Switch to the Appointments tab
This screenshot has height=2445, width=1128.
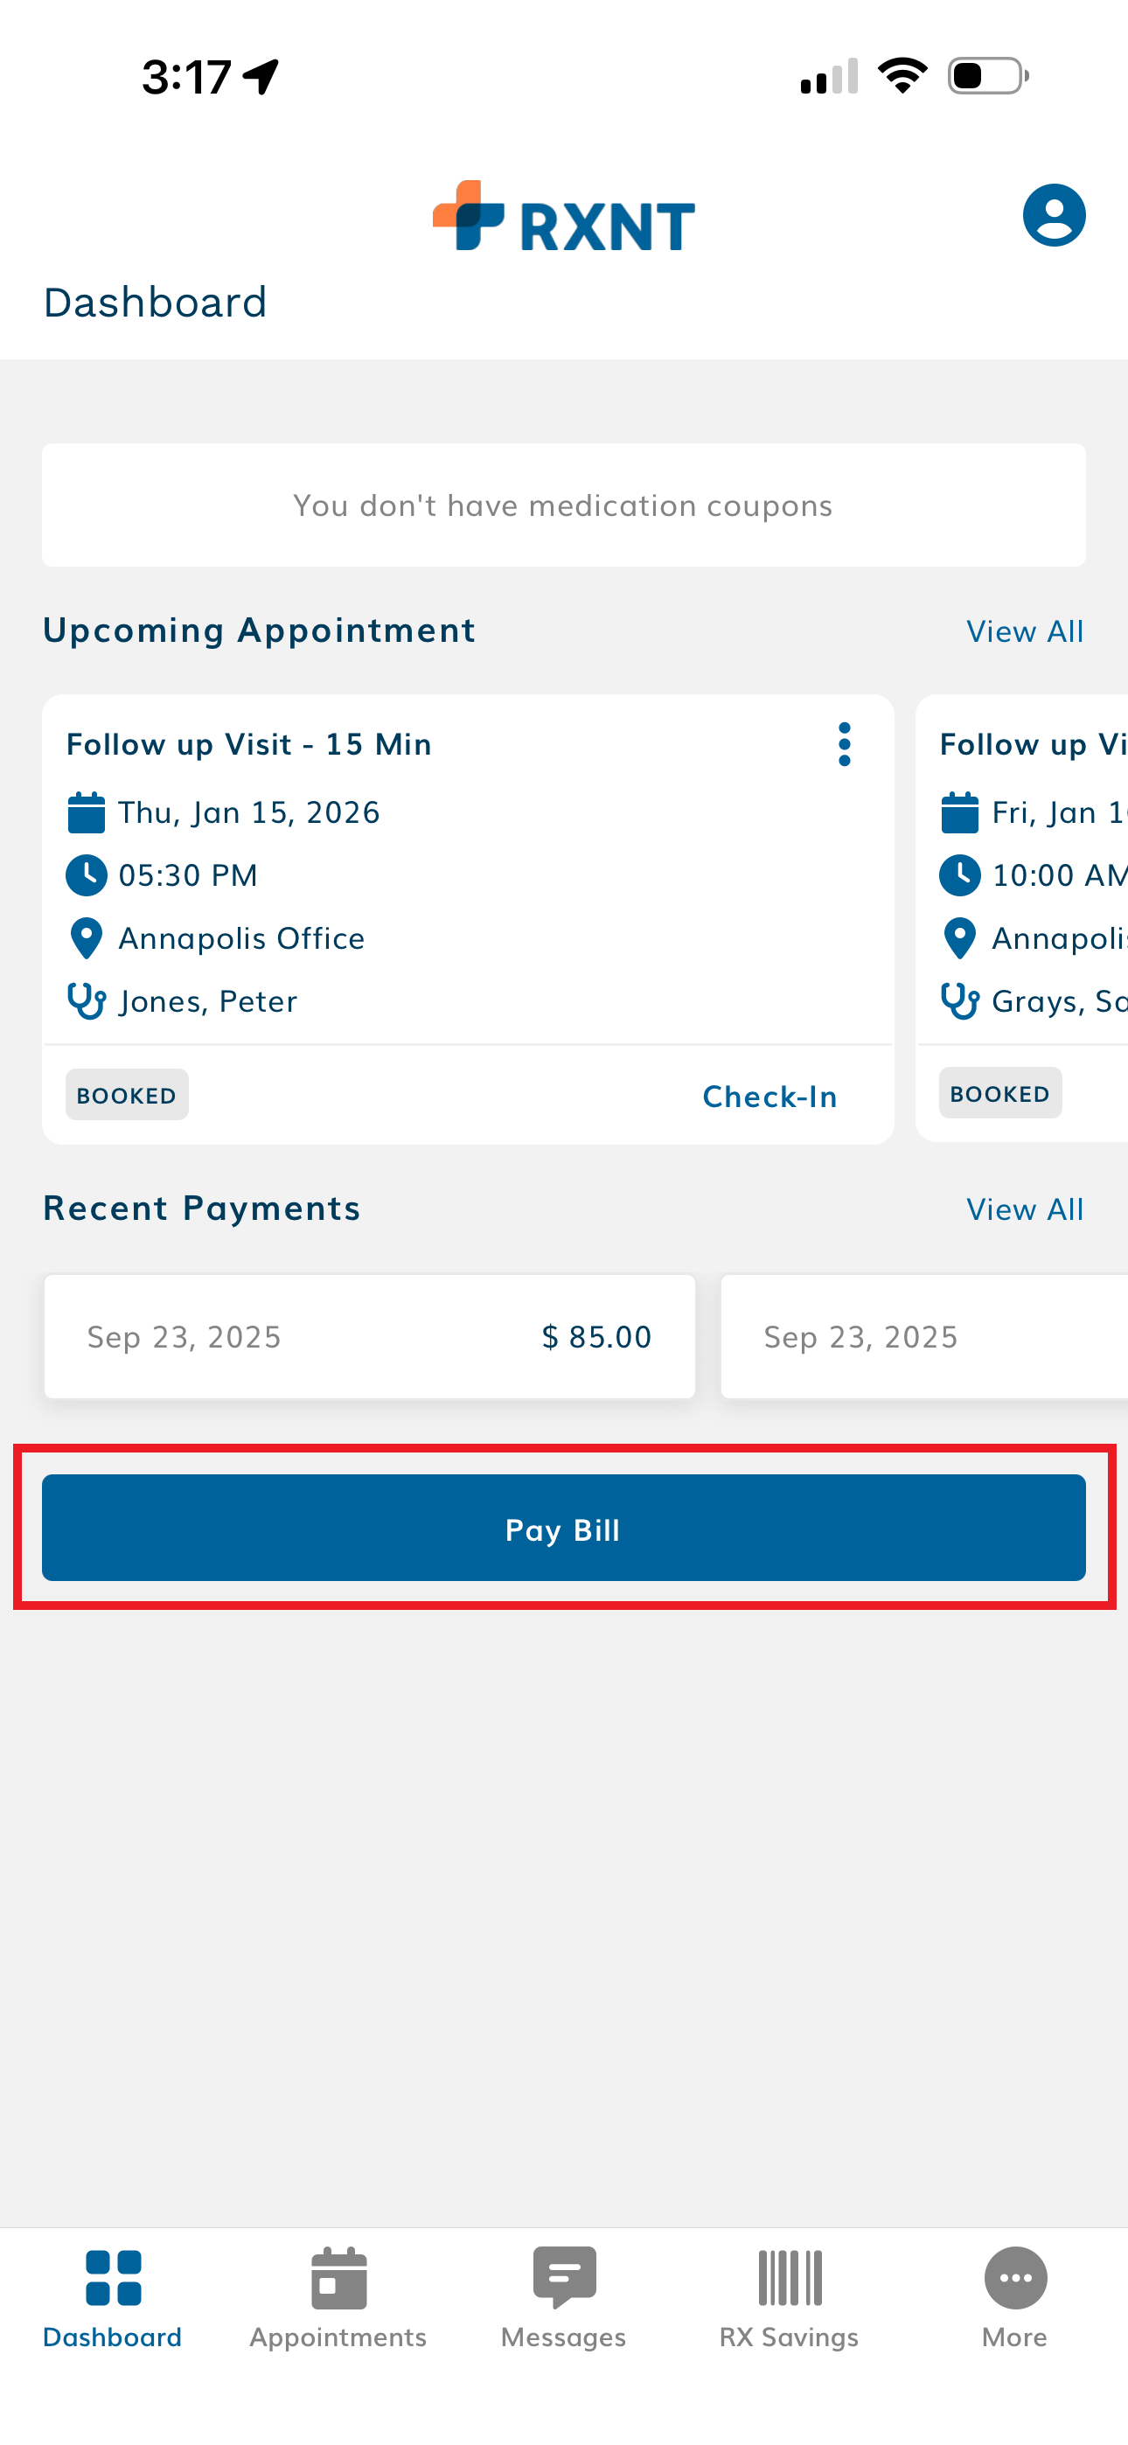pyautogui.click(x=338, y=2297)
